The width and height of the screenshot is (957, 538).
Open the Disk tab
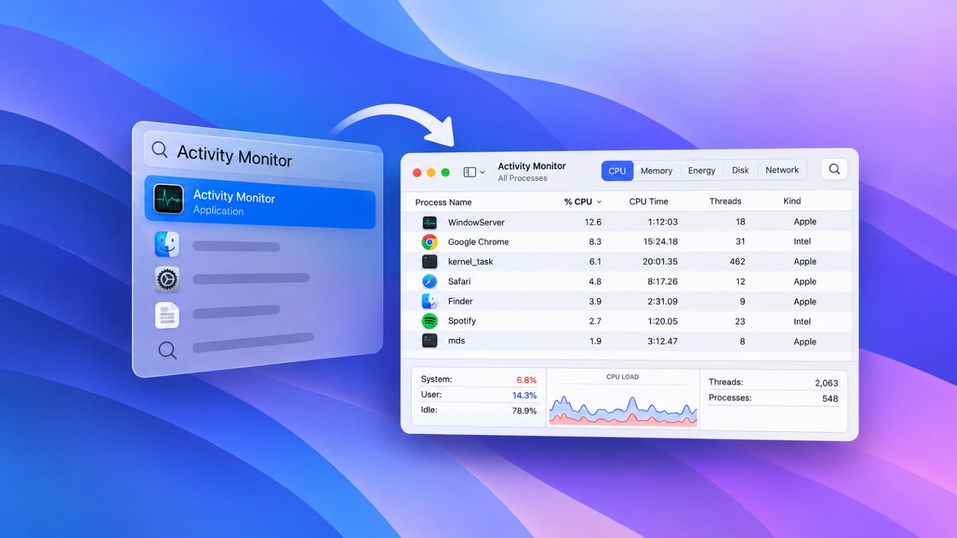[x=740, y=170]
